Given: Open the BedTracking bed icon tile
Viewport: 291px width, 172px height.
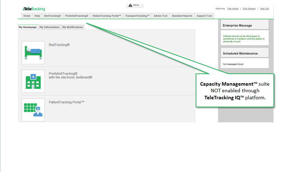Looking at the screenshot, I should point(33,52).
